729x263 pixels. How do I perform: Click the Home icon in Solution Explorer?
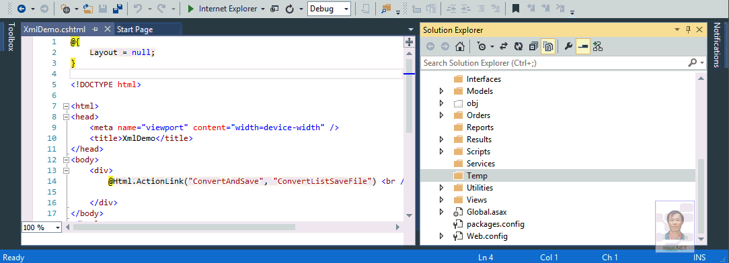459,46
